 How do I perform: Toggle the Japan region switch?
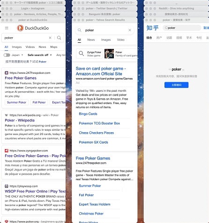click(x=7, y=55)
